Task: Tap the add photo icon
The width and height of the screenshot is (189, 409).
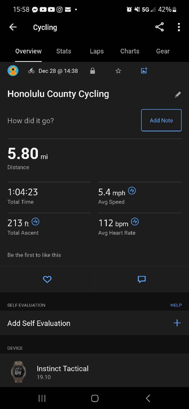Action: tap(144, 71)
